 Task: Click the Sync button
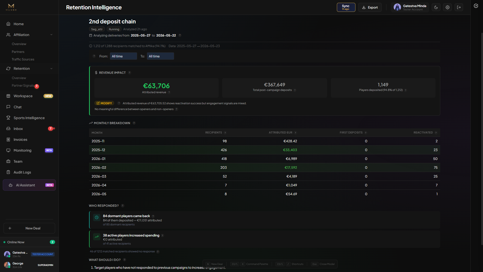(x=346, y=7)
